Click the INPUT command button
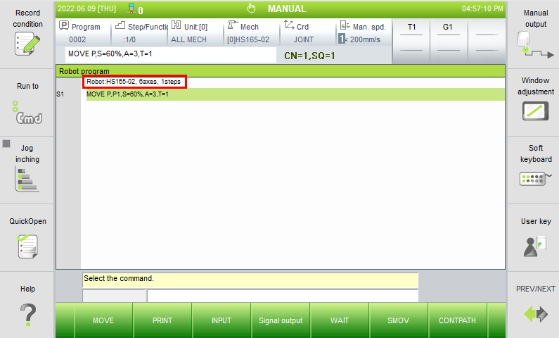The image size is (559, 338). coord(221,320)
